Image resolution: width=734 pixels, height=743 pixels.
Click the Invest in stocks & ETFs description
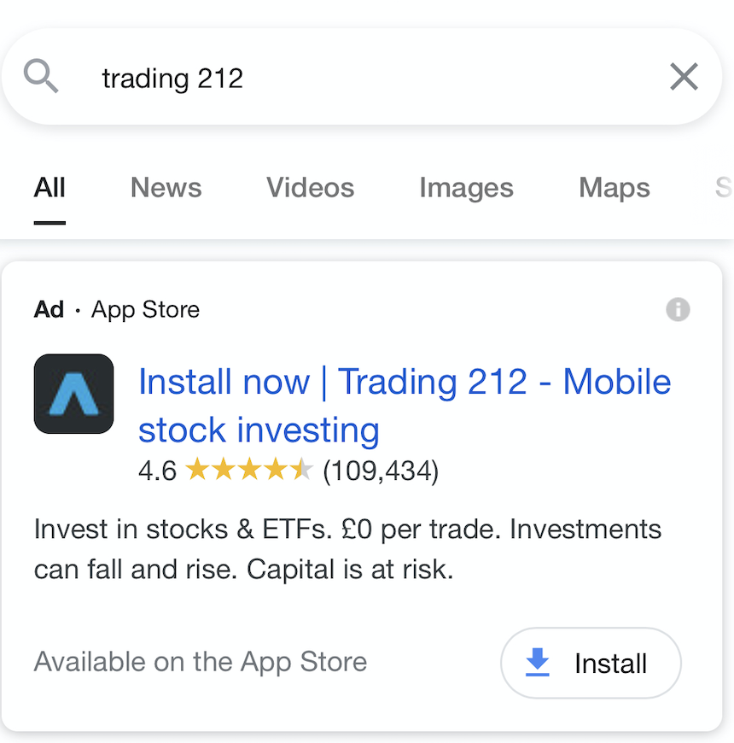pos(347,549)
